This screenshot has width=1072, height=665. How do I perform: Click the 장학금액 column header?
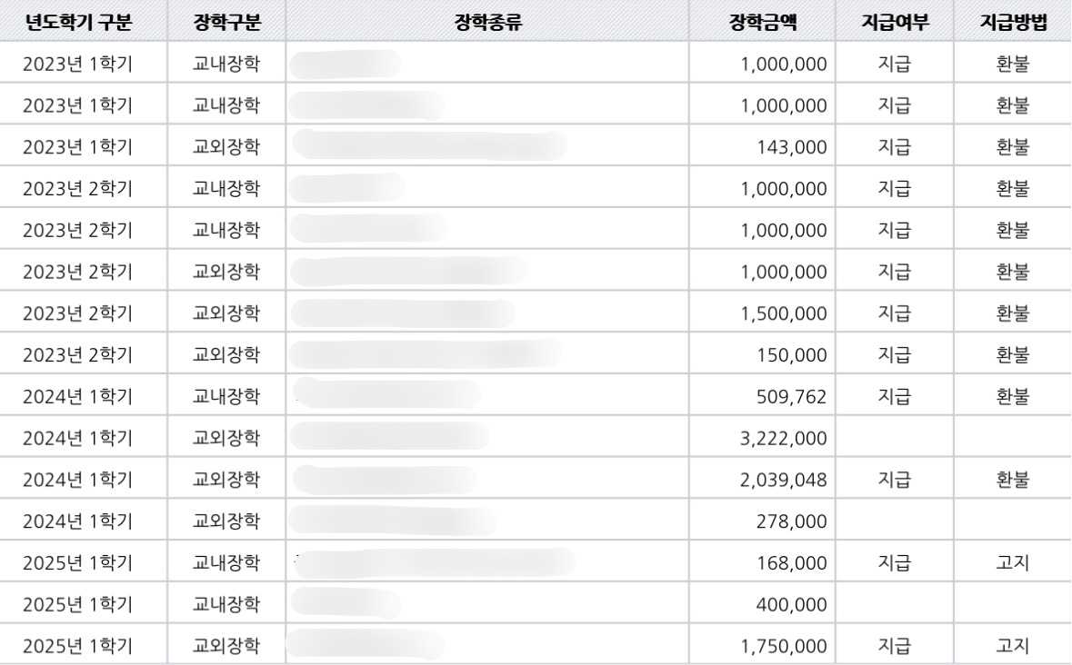762,21
